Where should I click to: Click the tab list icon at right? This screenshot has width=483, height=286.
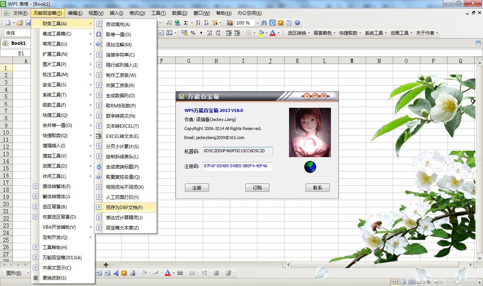(478, 43)
